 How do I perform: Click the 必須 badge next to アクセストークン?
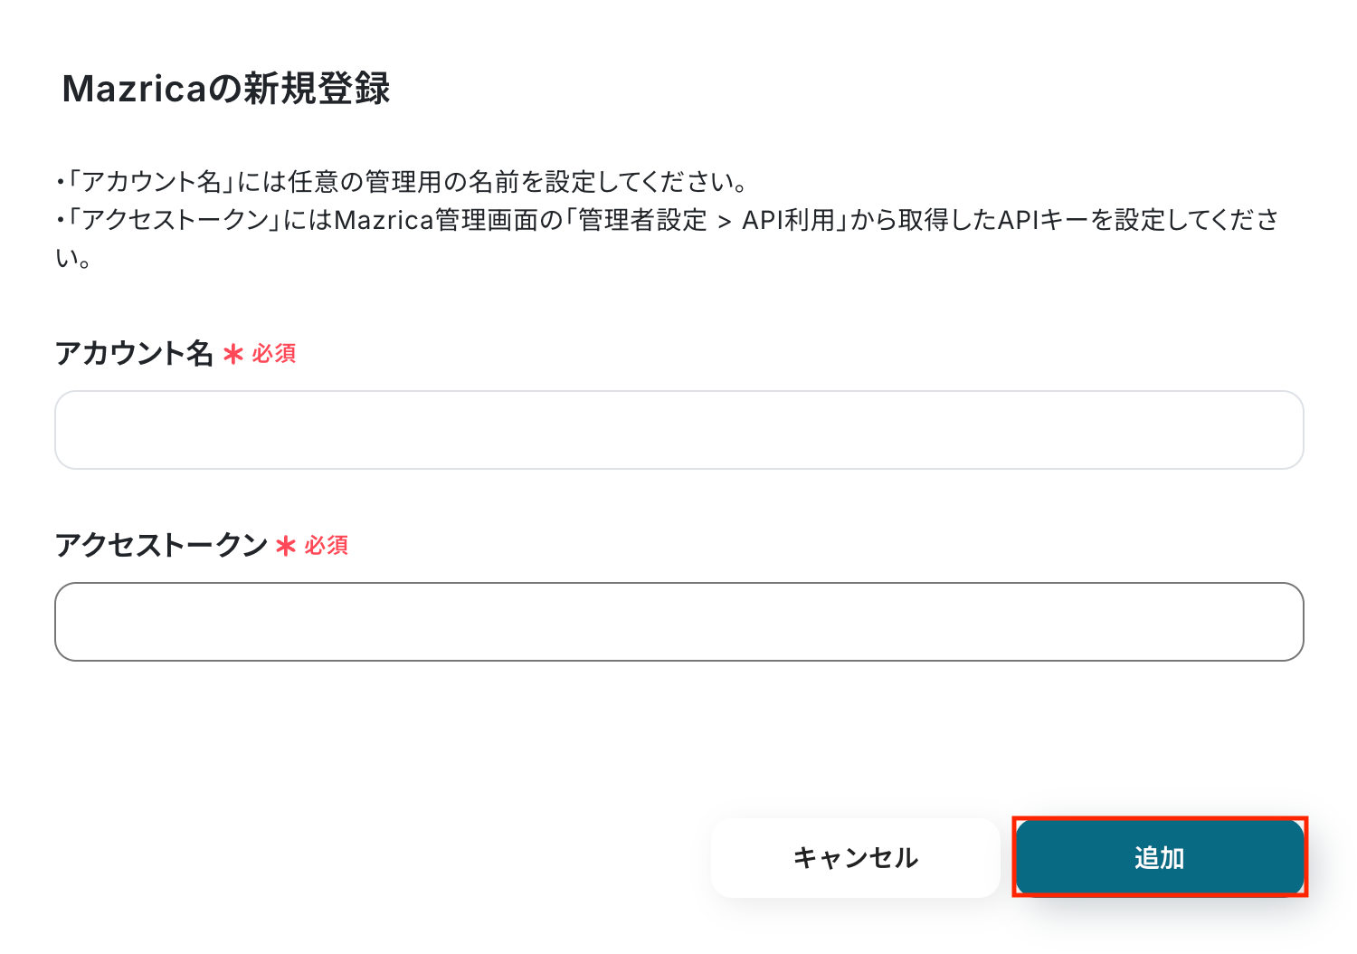point(327,546)
